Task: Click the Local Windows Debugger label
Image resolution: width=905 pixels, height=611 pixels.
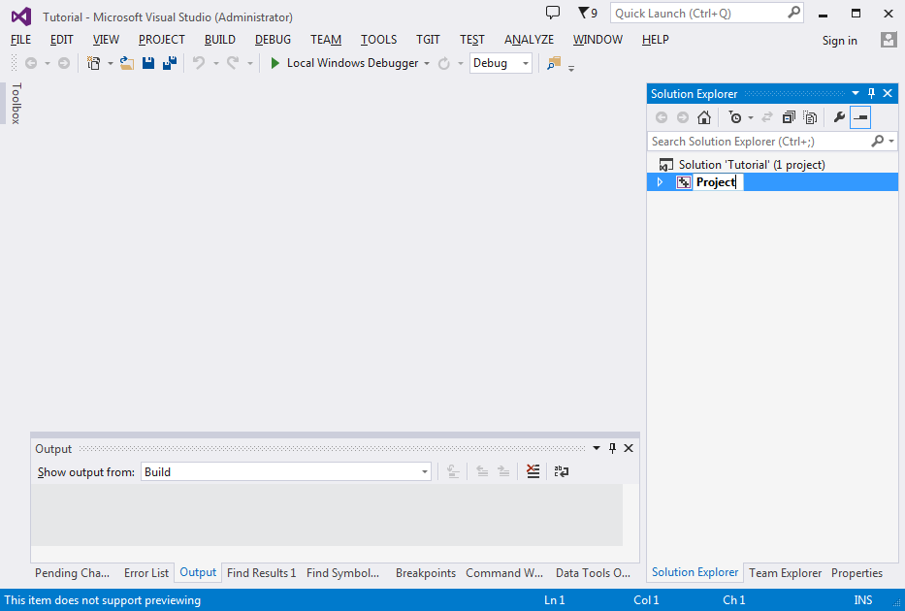Action: pyautogui.click(x=353, y=63)
